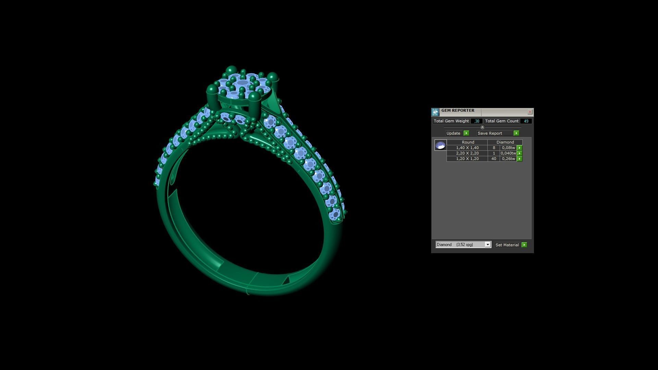Click the count cell showing 8
Screen dimensions: 658x370
494,148
